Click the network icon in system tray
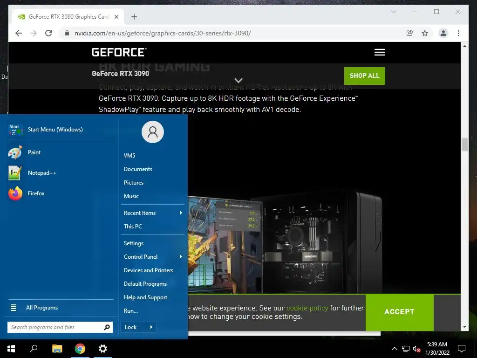 click(406, 349)
